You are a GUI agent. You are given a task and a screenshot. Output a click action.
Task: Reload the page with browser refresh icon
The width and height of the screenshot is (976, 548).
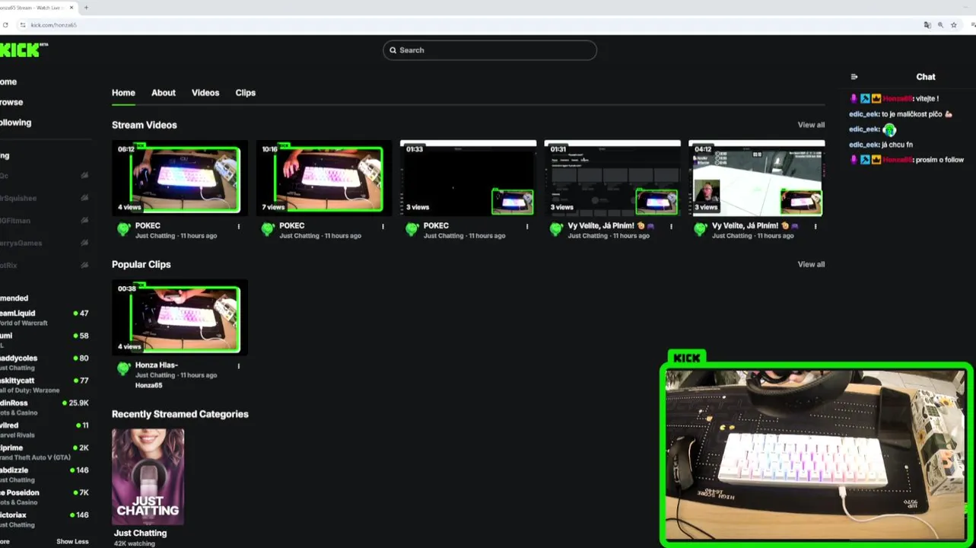[x=5, y=25]
